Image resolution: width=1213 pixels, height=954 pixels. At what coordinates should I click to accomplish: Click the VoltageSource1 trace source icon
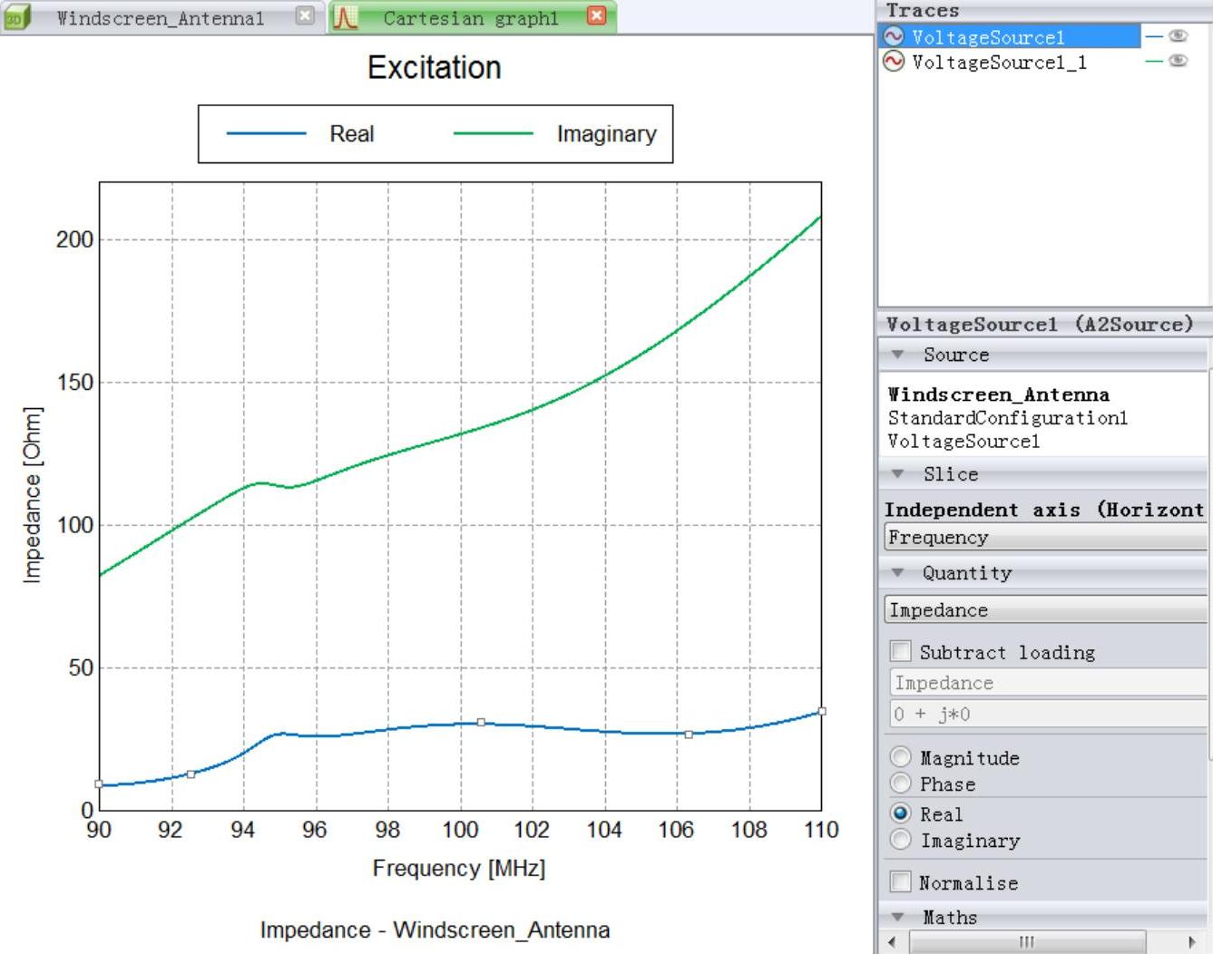pos(894,36)
